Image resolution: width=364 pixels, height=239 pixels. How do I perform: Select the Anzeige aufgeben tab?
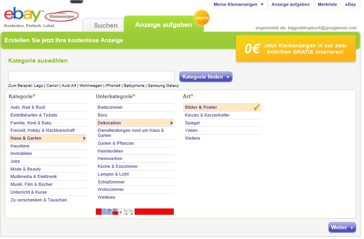pos(163,25)
